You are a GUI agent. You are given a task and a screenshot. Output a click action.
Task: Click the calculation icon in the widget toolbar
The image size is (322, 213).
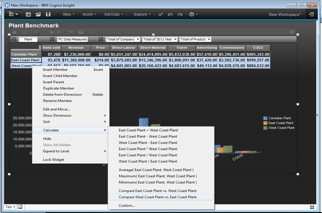click(x=37, y=32)
